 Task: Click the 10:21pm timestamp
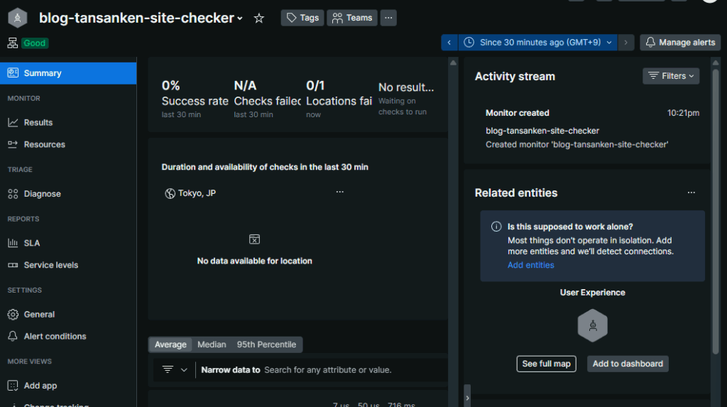tap(683, 113)
